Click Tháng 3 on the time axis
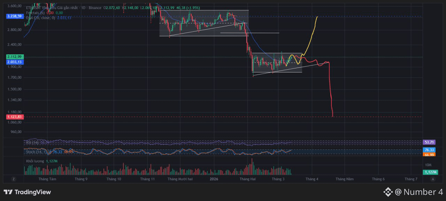The image size is (446, 201). [x=278, y=179]
